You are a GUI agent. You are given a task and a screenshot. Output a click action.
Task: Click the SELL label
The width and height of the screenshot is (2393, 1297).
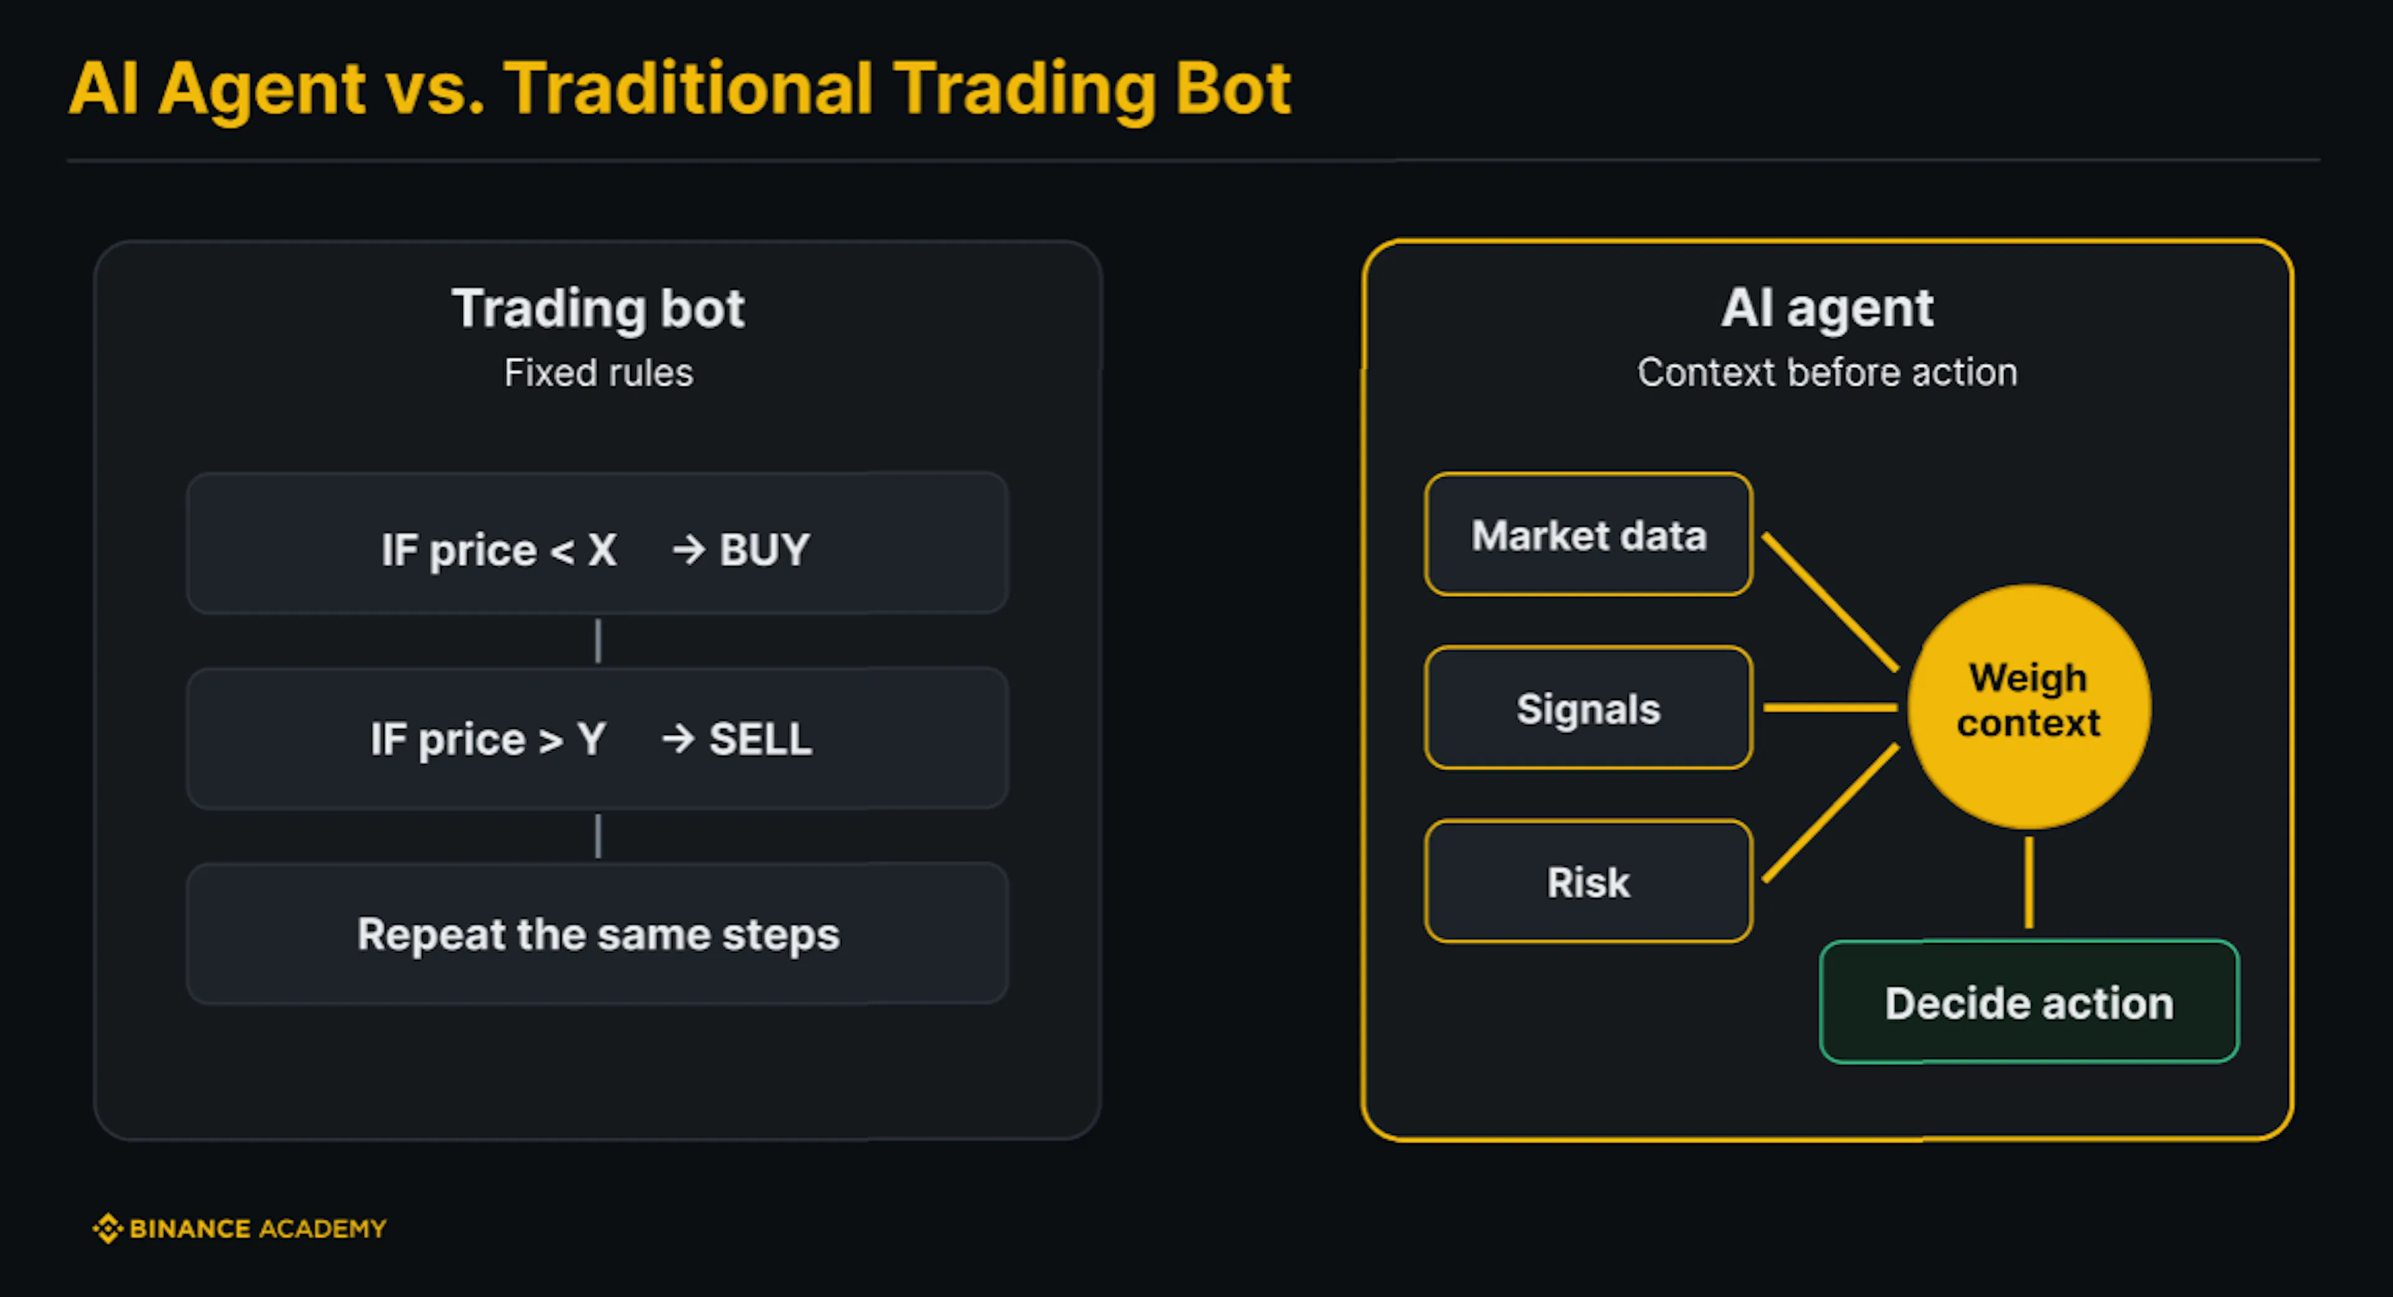(761, 739)
